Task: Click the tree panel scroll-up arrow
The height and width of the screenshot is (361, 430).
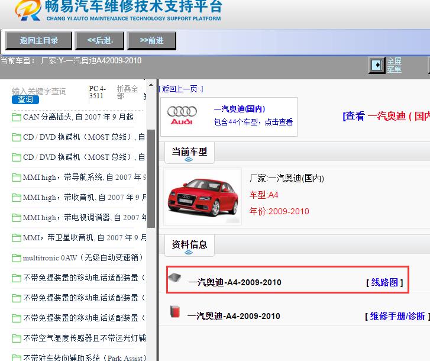Action: click(151, 85)
